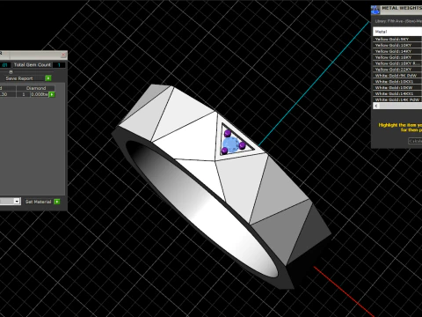Click the 0.008tw value cell
Image resolution: width=422 pixels, height=317 pixels.
pos(40,94)
